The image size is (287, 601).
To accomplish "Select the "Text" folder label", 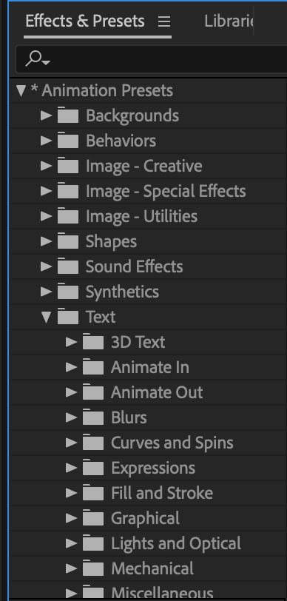I will point(101,317).
